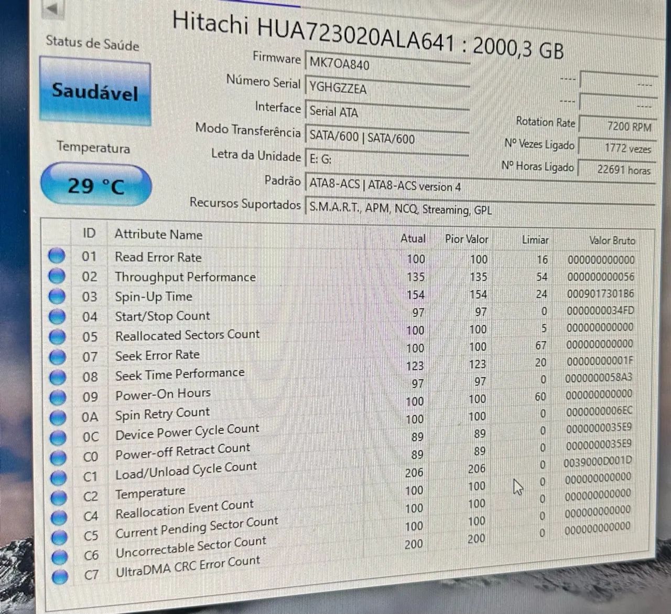Click the Limiar column header
The width and height of the screenshot is (671, 614).
coord(535,240)
